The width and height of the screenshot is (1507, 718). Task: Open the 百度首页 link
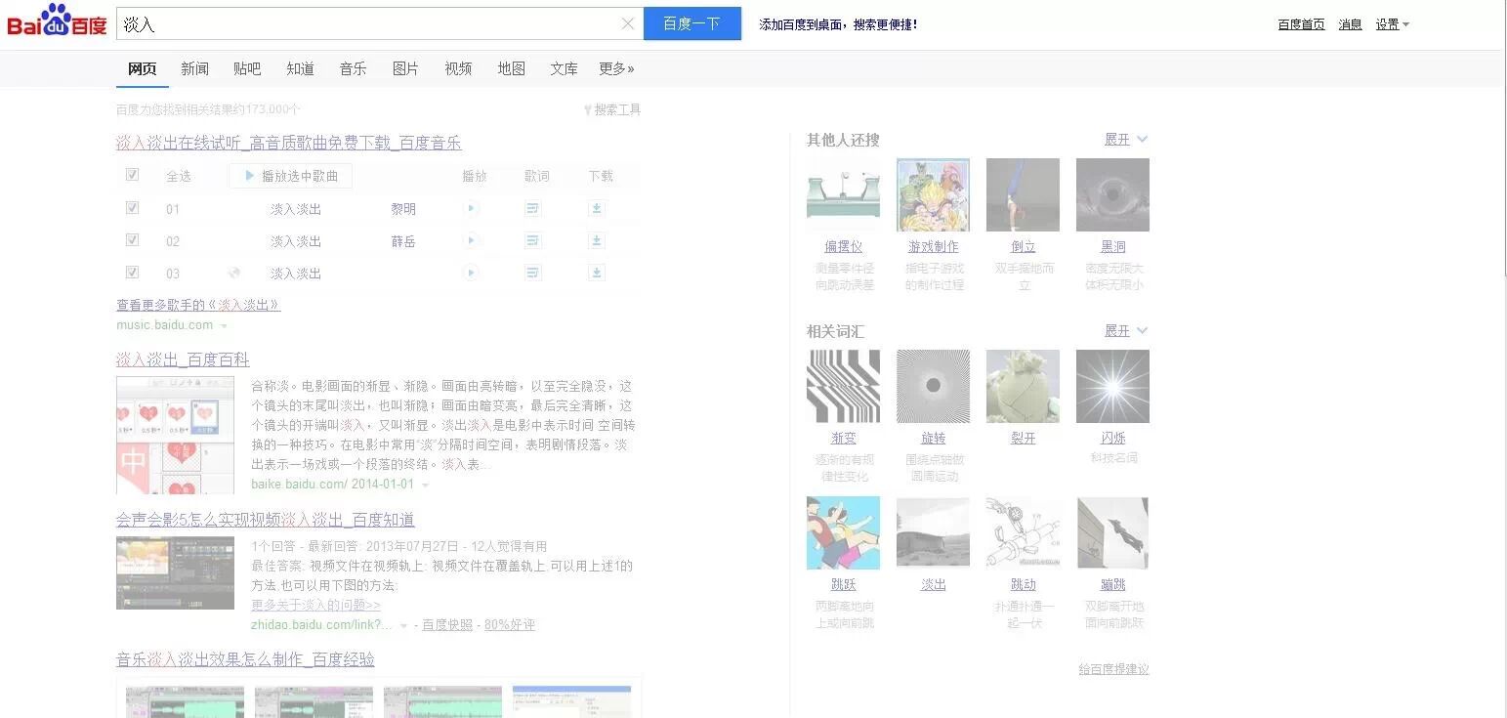pos(1301,24)
